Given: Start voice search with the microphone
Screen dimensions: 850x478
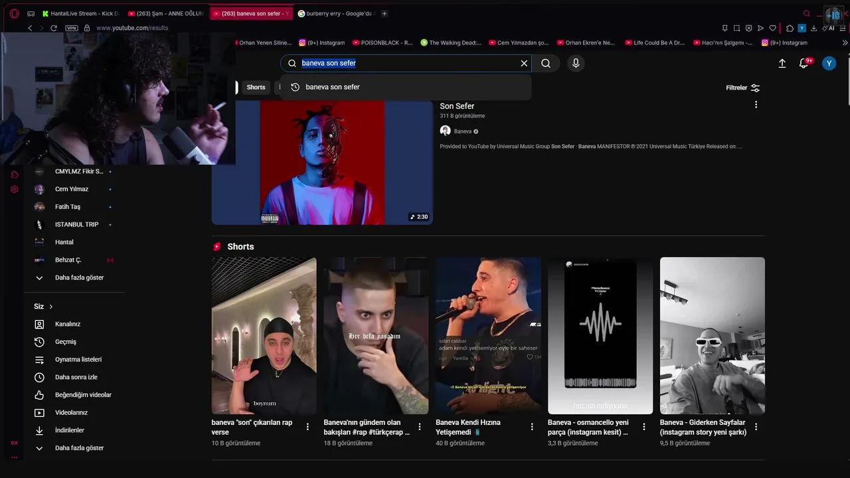Looking at the screenshot, I should click(576, 63).
